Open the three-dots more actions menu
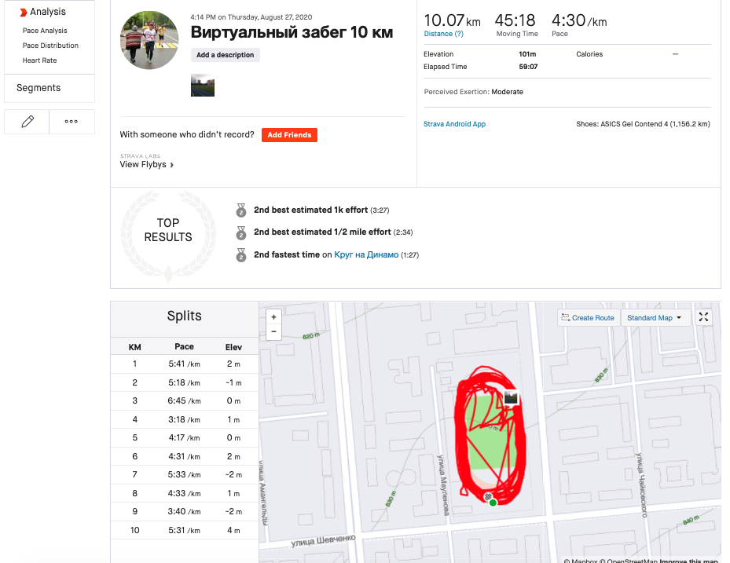Viewport: 730px width, 563px height. (x=72, y=122)
